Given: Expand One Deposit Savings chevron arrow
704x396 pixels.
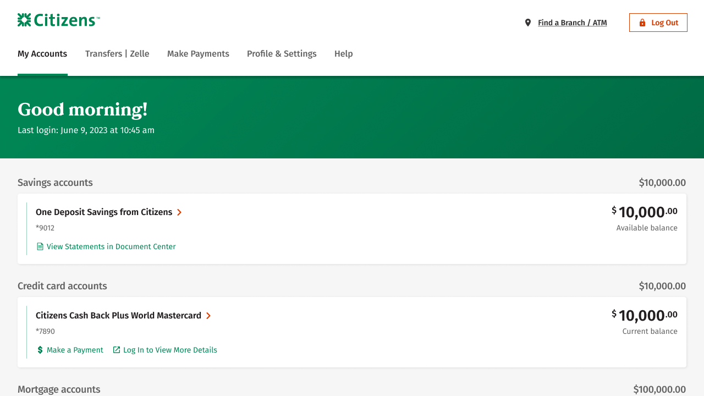Looking at the screenshot, I should [179, 212].
